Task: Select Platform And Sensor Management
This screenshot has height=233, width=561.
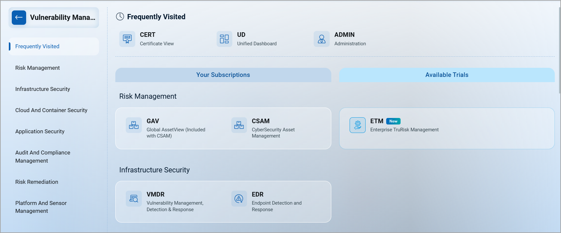Action: click(41, 207)
